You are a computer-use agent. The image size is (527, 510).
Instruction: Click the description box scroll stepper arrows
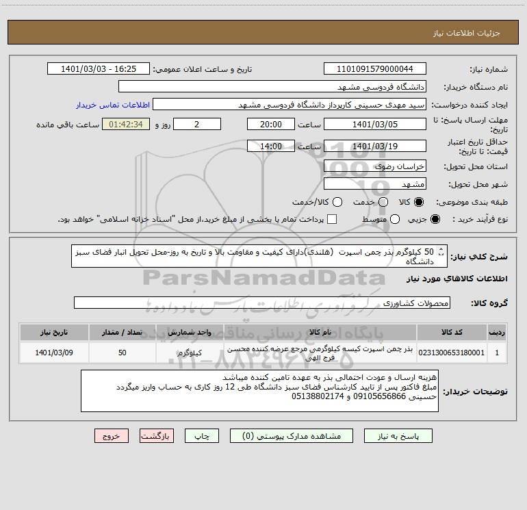tap(441, 251)
